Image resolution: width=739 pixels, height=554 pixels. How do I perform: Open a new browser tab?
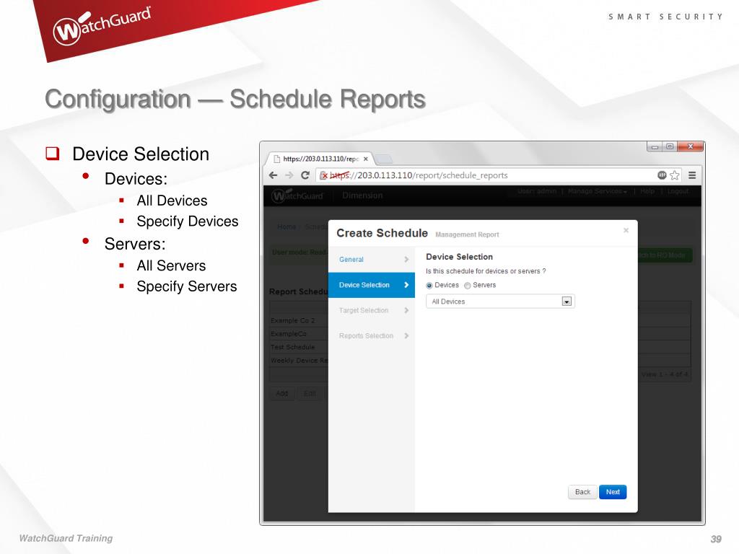(x=384, y=159)
